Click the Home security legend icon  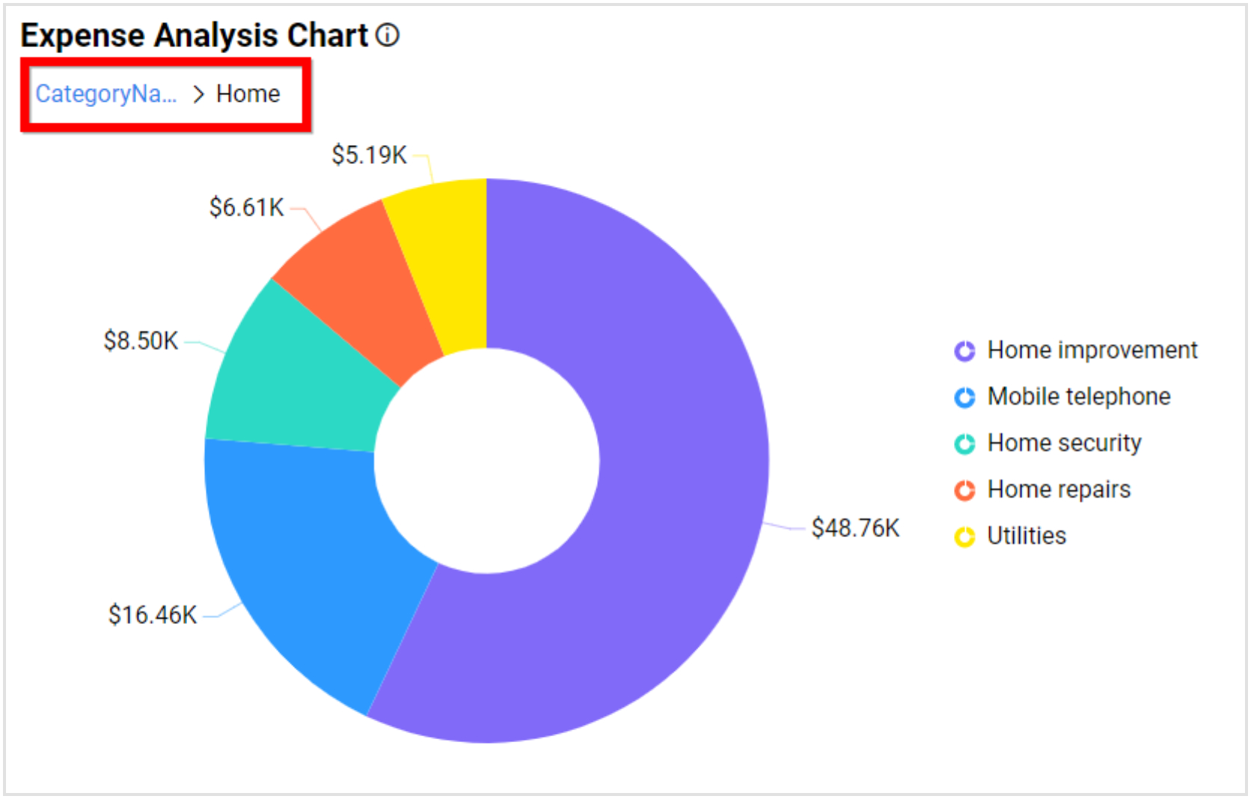pyautogui.click(x=965, y=443)
